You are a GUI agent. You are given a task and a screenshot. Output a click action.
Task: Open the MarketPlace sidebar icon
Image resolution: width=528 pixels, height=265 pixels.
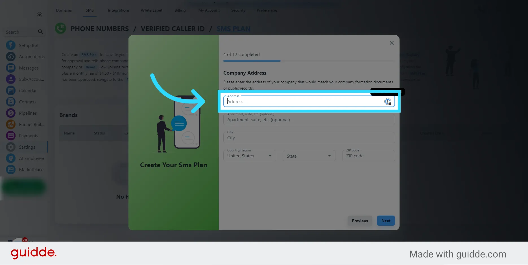11,170
